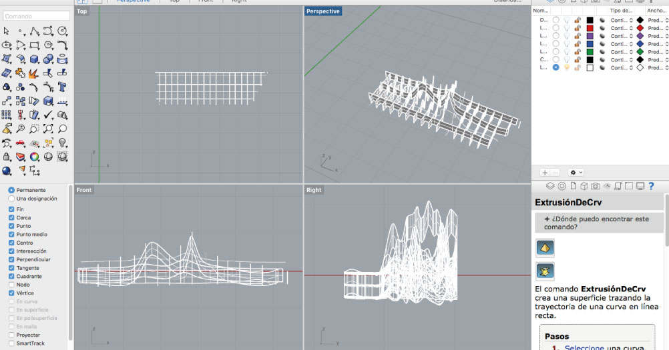Turn on the SmartTrack checkbox
Image resolution: width=669 pixels, height=350 pixels.
point(11,343)
